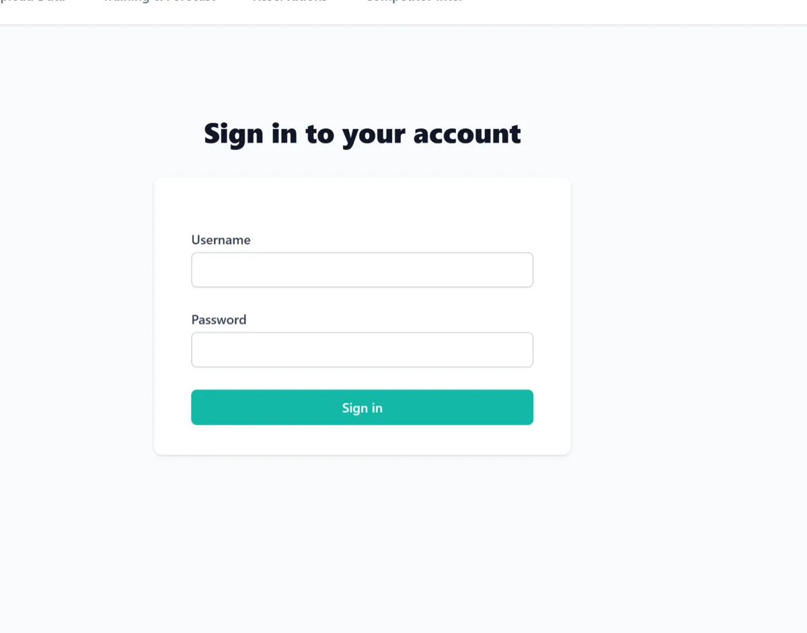Click inside the Username input field
Viewport: 807px width, 633px height.
(362, 269)
